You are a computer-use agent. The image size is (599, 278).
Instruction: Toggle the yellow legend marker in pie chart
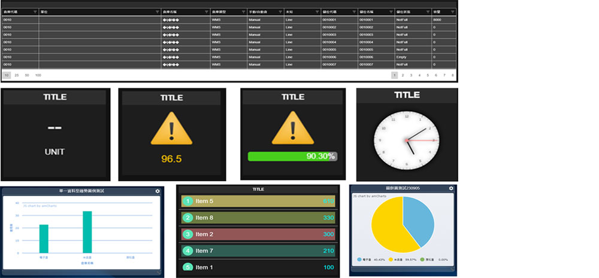391,260
